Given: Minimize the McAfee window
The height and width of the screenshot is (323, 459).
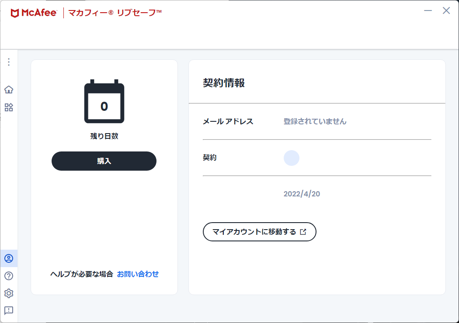Looking at the screenshot, I should (x=428, y=11).
